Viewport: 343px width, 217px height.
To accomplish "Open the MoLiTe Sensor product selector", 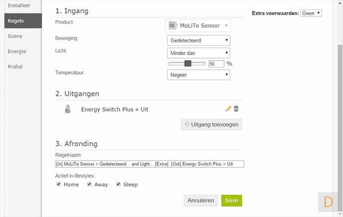I will [x=198, y=25].
